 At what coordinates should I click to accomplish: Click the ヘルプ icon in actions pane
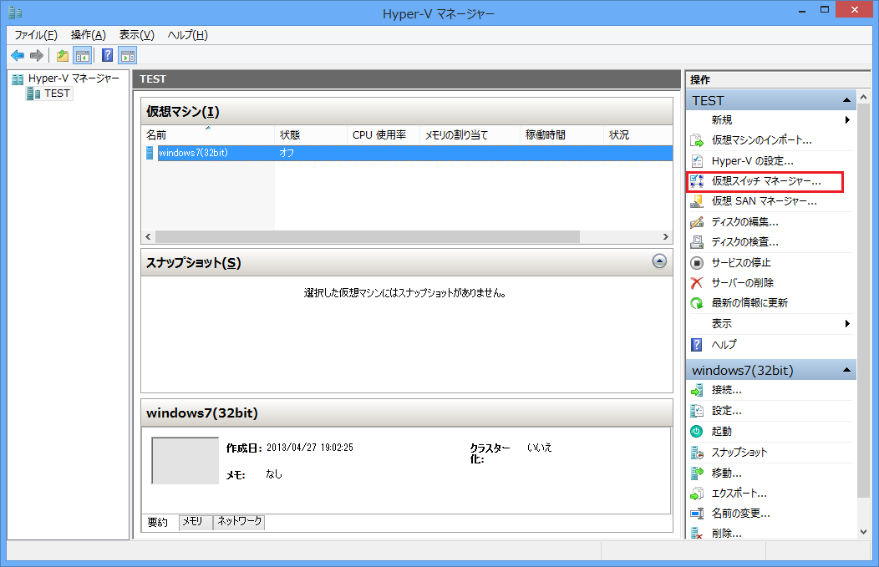[x=697, y=345]
